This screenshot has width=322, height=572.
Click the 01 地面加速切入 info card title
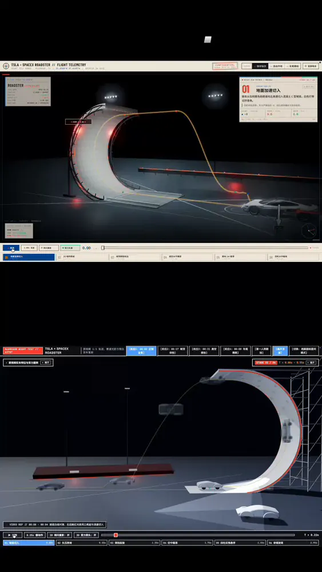click(x=268, y=90)
